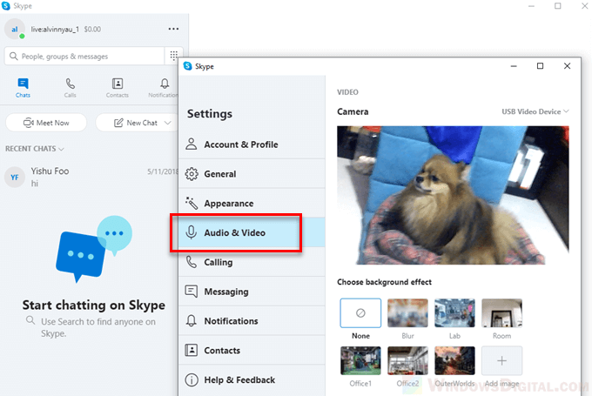This screenshot has width=592, height=396.
Task: Open the Notifications bell tab
Action: pyautogui.click(x=164, y=88)
